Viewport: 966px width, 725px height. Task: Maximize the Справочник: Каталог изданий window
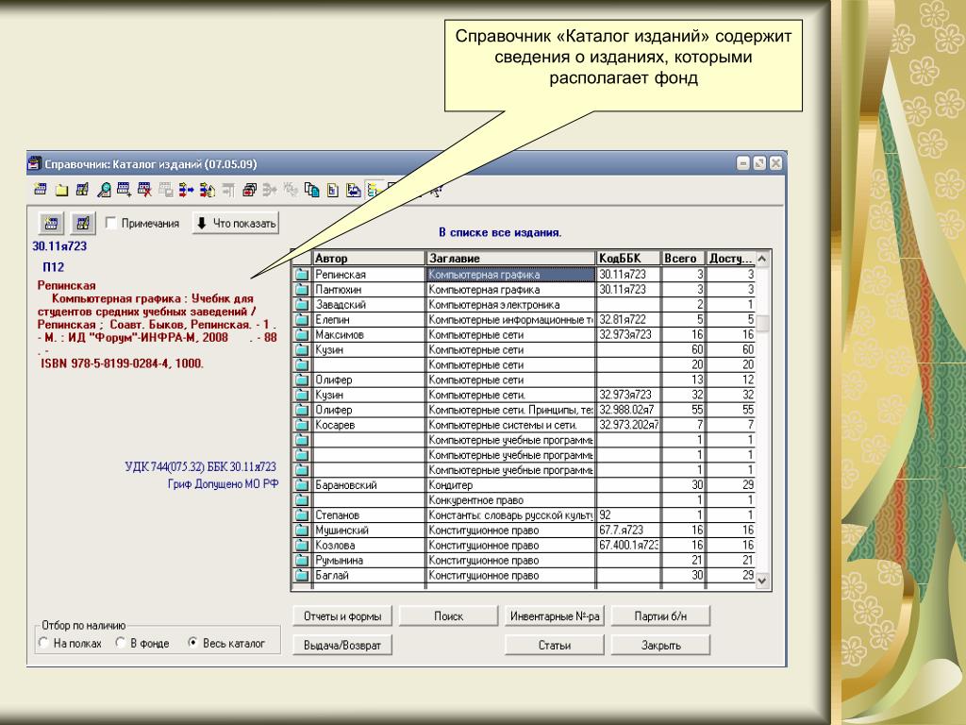759,163
